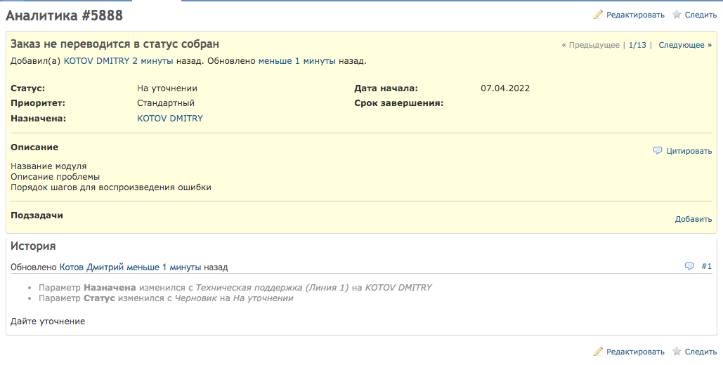Open Редактировать link beside the issue title

pos(635,15)
